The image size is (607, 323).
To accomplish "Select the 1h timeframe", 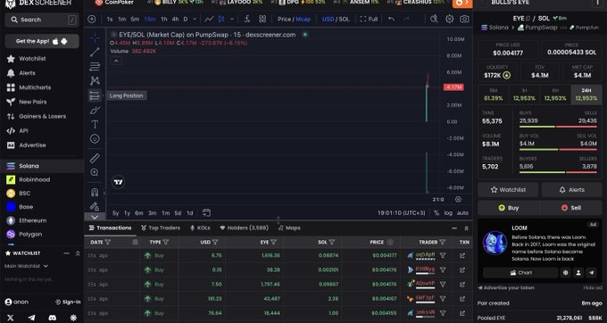I will [164, 19].
